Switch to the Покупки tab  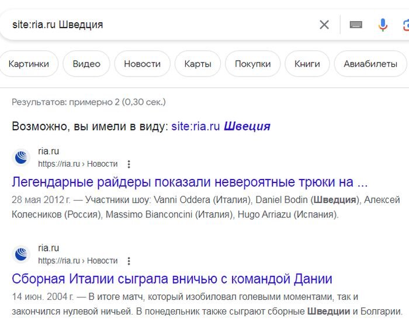tap(253, 64)
